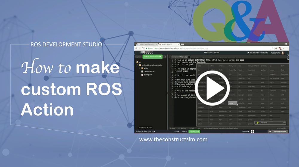Choose python in the language grid
299x167 pixels.
click(264, 70)
